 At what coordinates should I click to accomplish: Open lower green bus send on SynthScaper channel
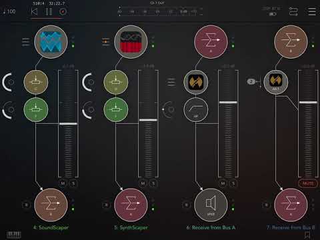coord(116,109)
